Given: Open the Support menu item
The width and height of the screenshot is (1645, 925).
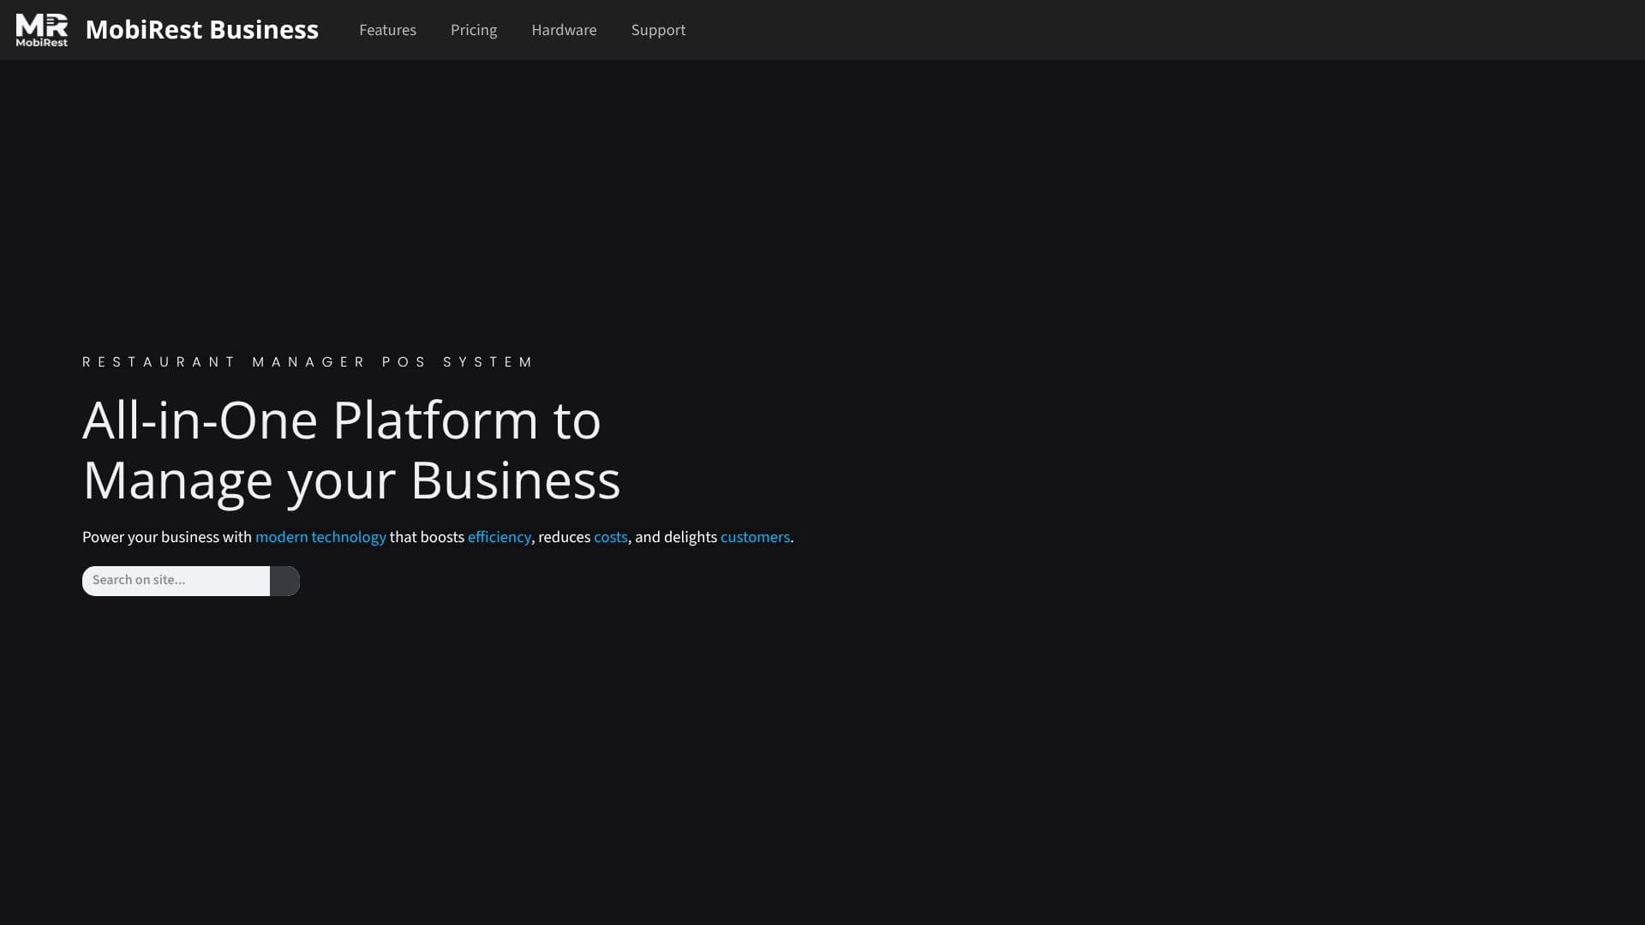Looking at the screenshot, I should pos(658,30).
